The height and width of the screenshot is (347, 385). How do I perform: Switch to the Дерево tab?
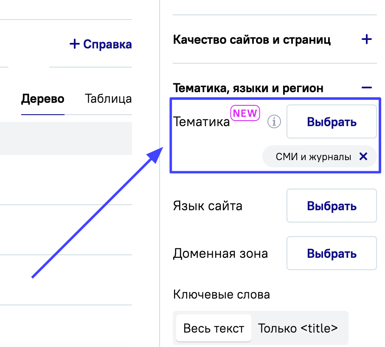[42, 99]
